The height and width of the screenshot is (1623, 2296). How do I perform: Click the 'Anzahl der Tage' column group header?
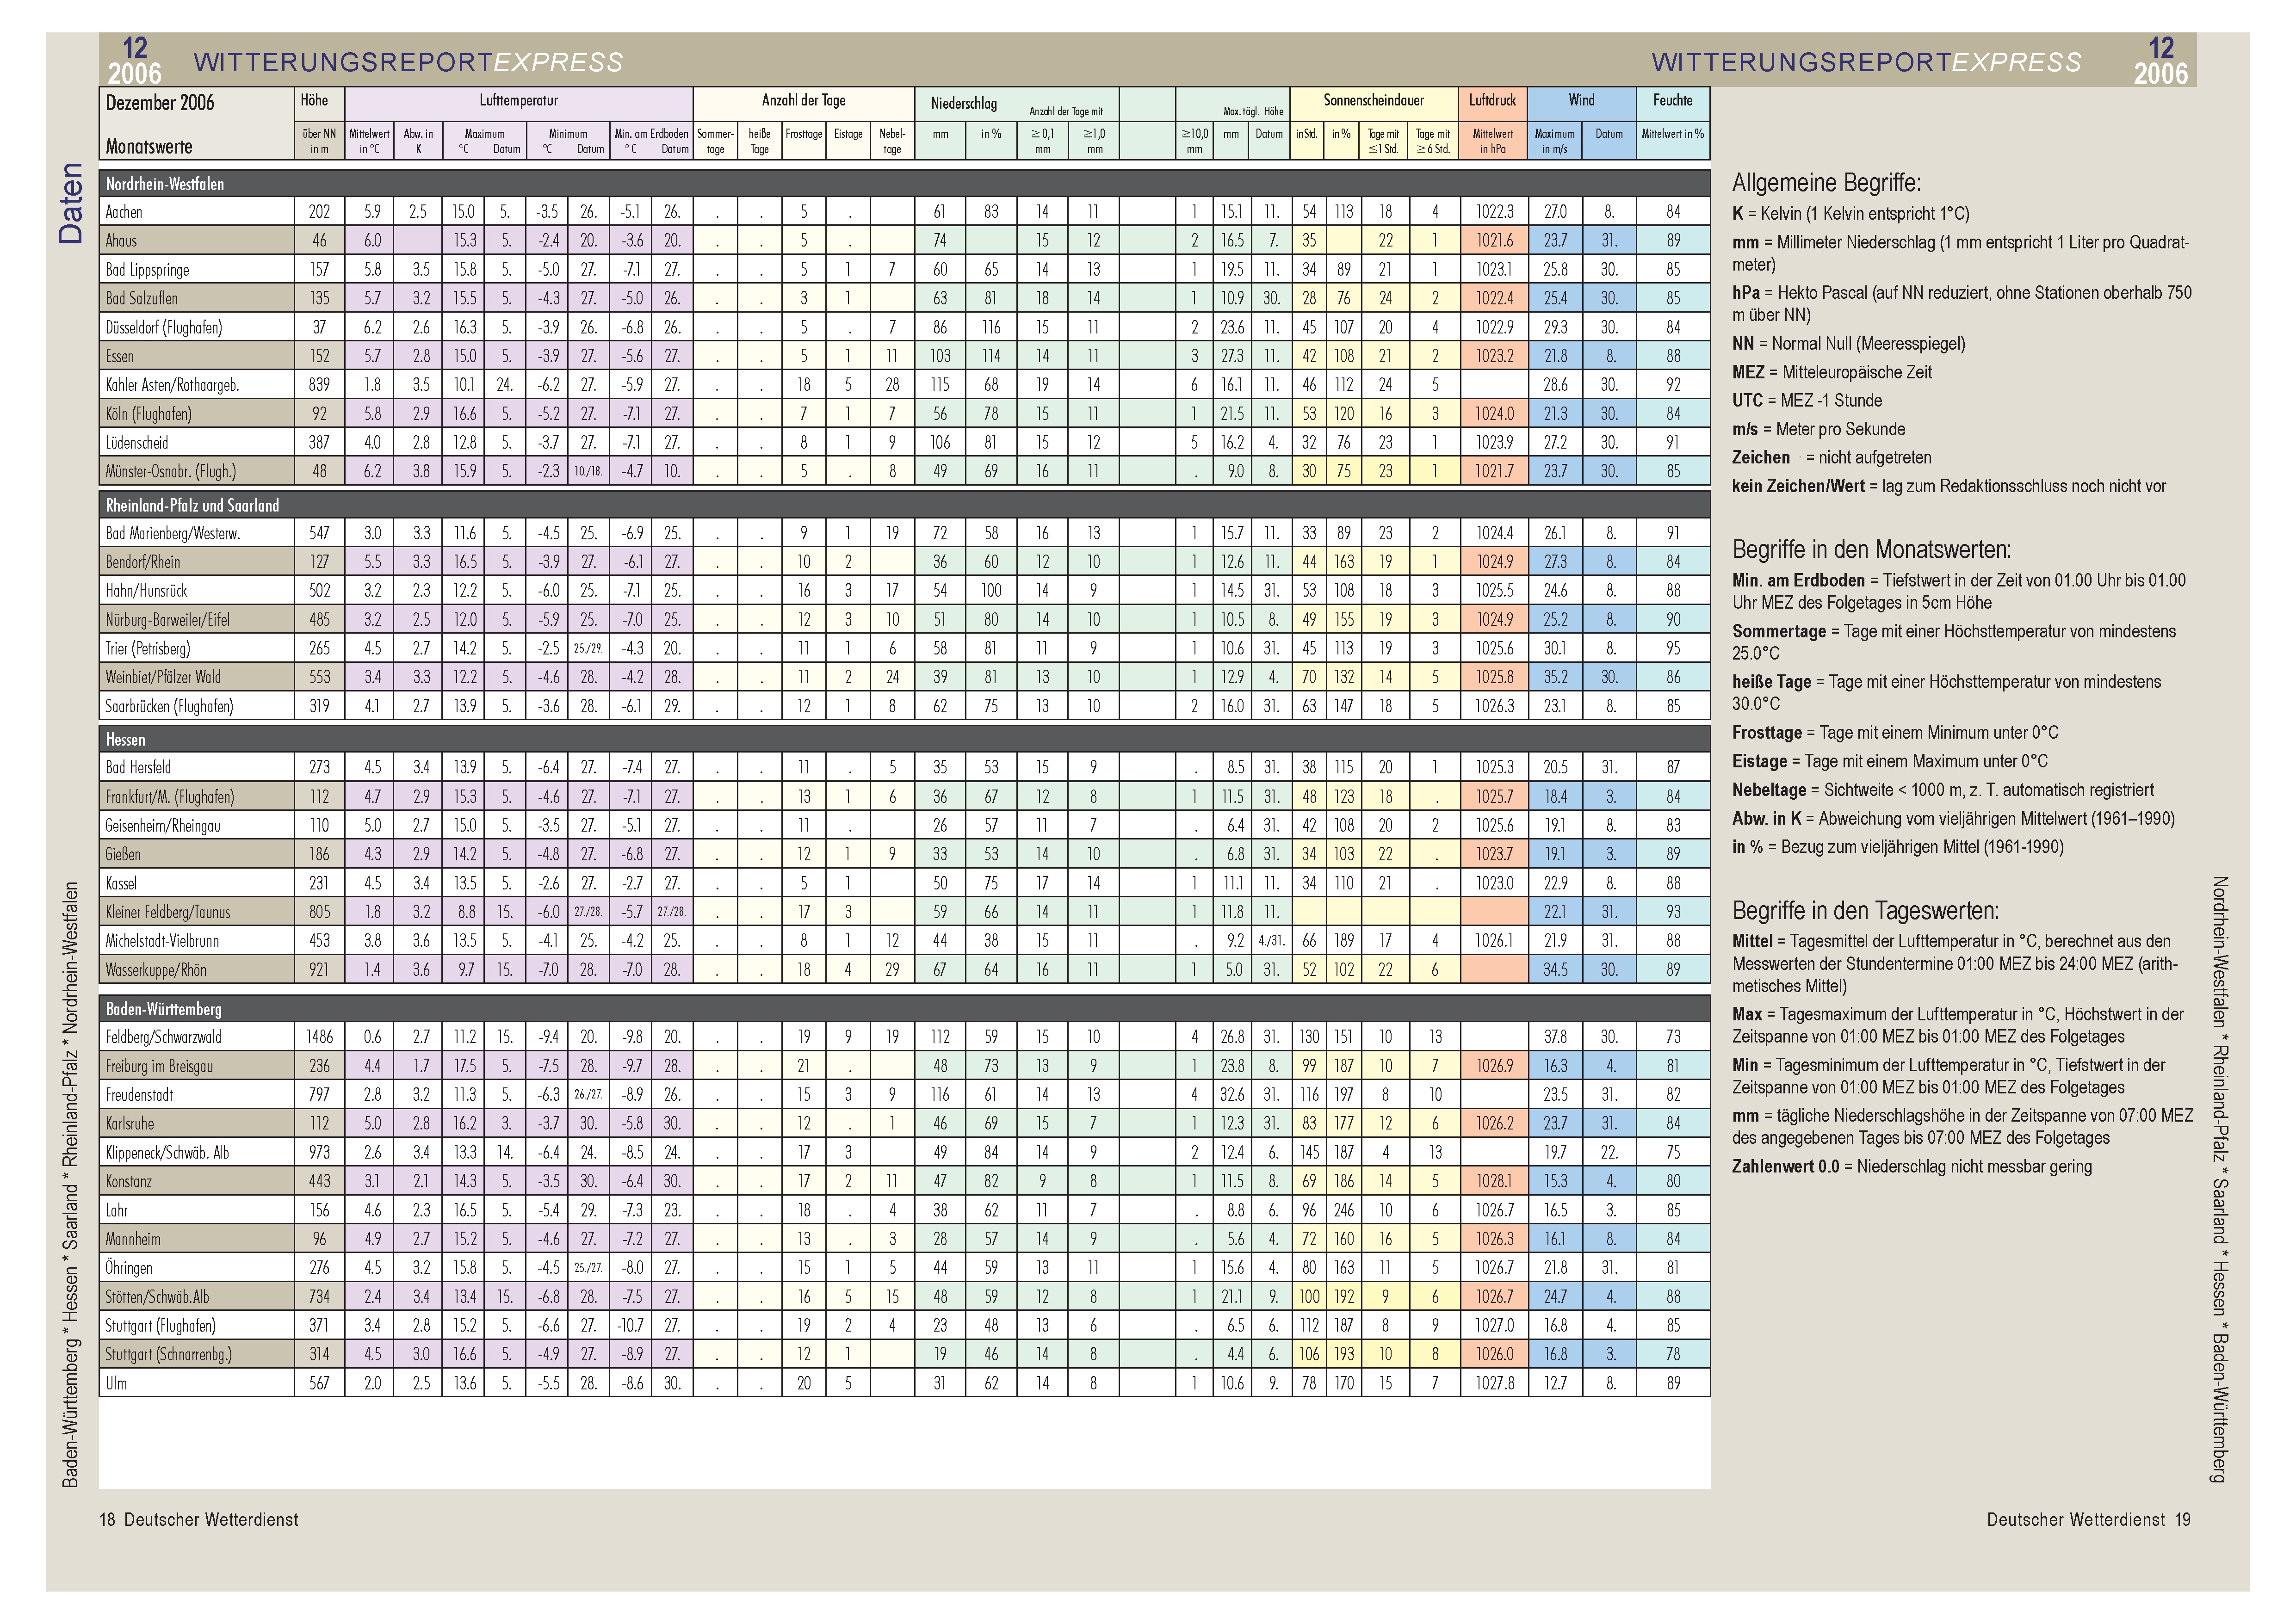coord(804,101)
